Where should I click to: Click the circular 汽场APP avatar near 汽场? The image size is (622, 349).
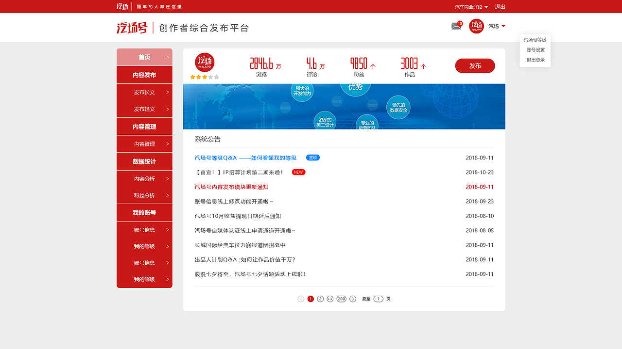(x=476, y=26)
